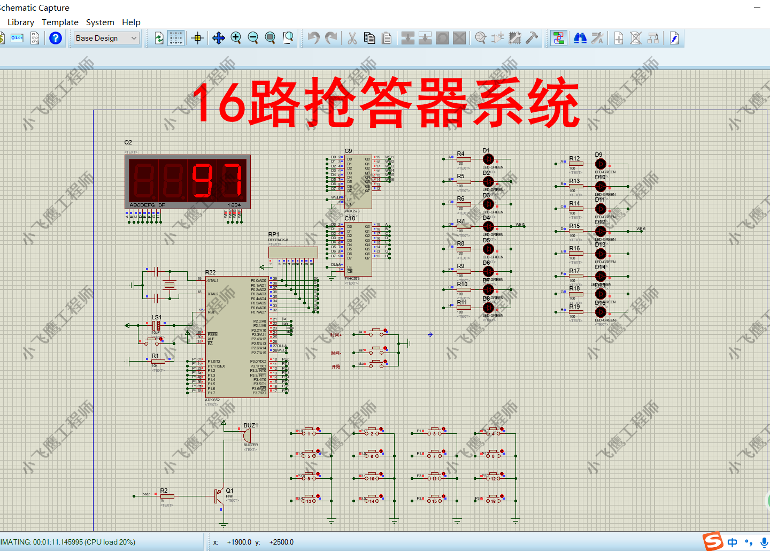
Task: Open the Library menu
Action: 21,22
